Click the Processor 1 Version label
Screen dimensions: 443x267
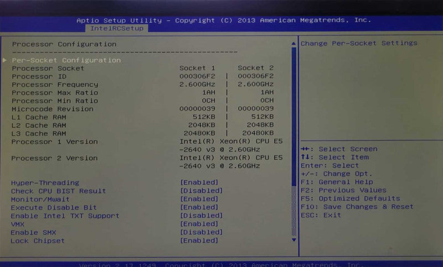(54, 142)
